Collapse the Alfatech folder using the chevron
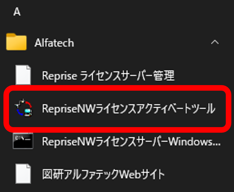This screenshot has height=192, width=234. pos(215,42)
